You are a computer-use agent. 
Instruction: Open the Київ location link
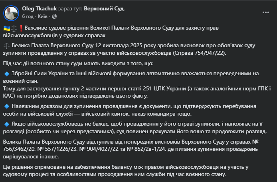coord(42,16)
